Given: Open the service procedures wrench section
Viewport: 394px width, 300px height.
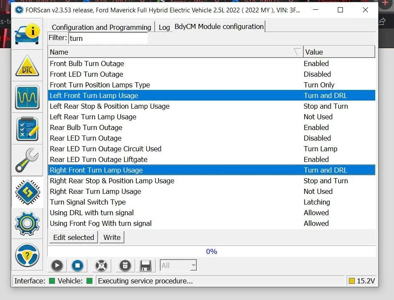Looking at the screenshot, I should point(27,160).
